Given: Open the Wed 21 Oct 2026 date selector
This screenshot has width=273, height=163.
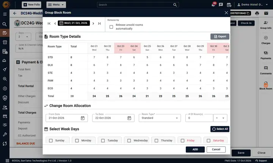Looking at the screenshot, I should click(x=74, y=23).
